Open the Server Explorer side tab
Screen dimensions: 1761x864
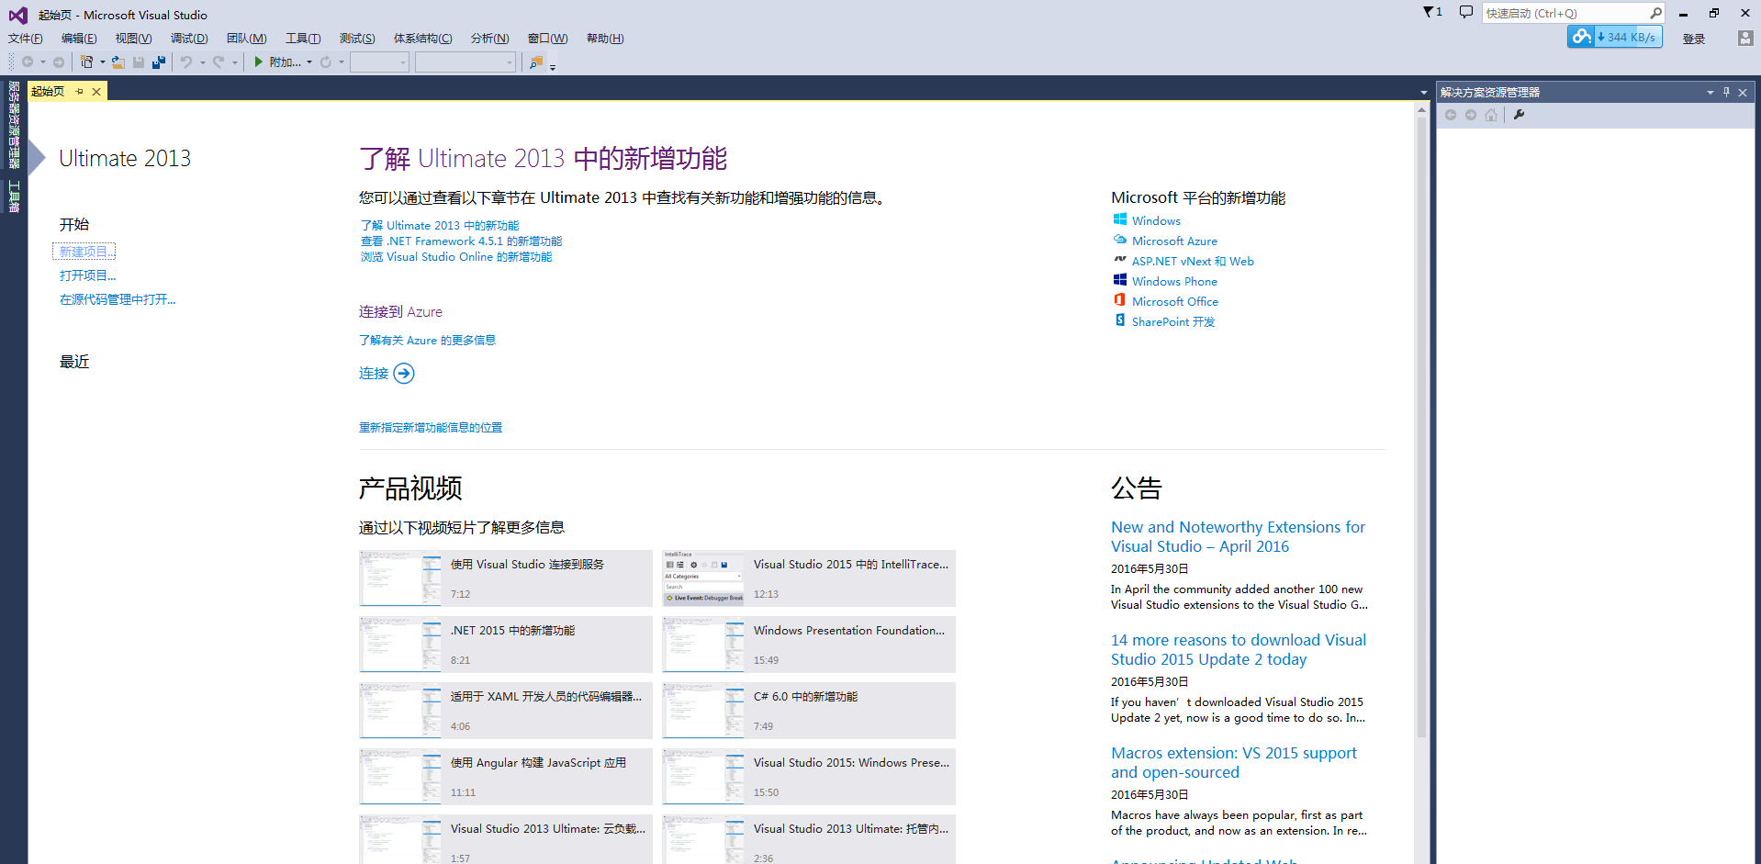tap(14, 125)
